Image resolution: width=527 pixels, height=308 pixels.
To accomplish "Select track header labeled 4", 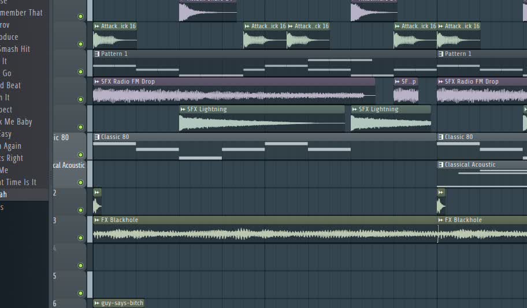I will 69,257.
